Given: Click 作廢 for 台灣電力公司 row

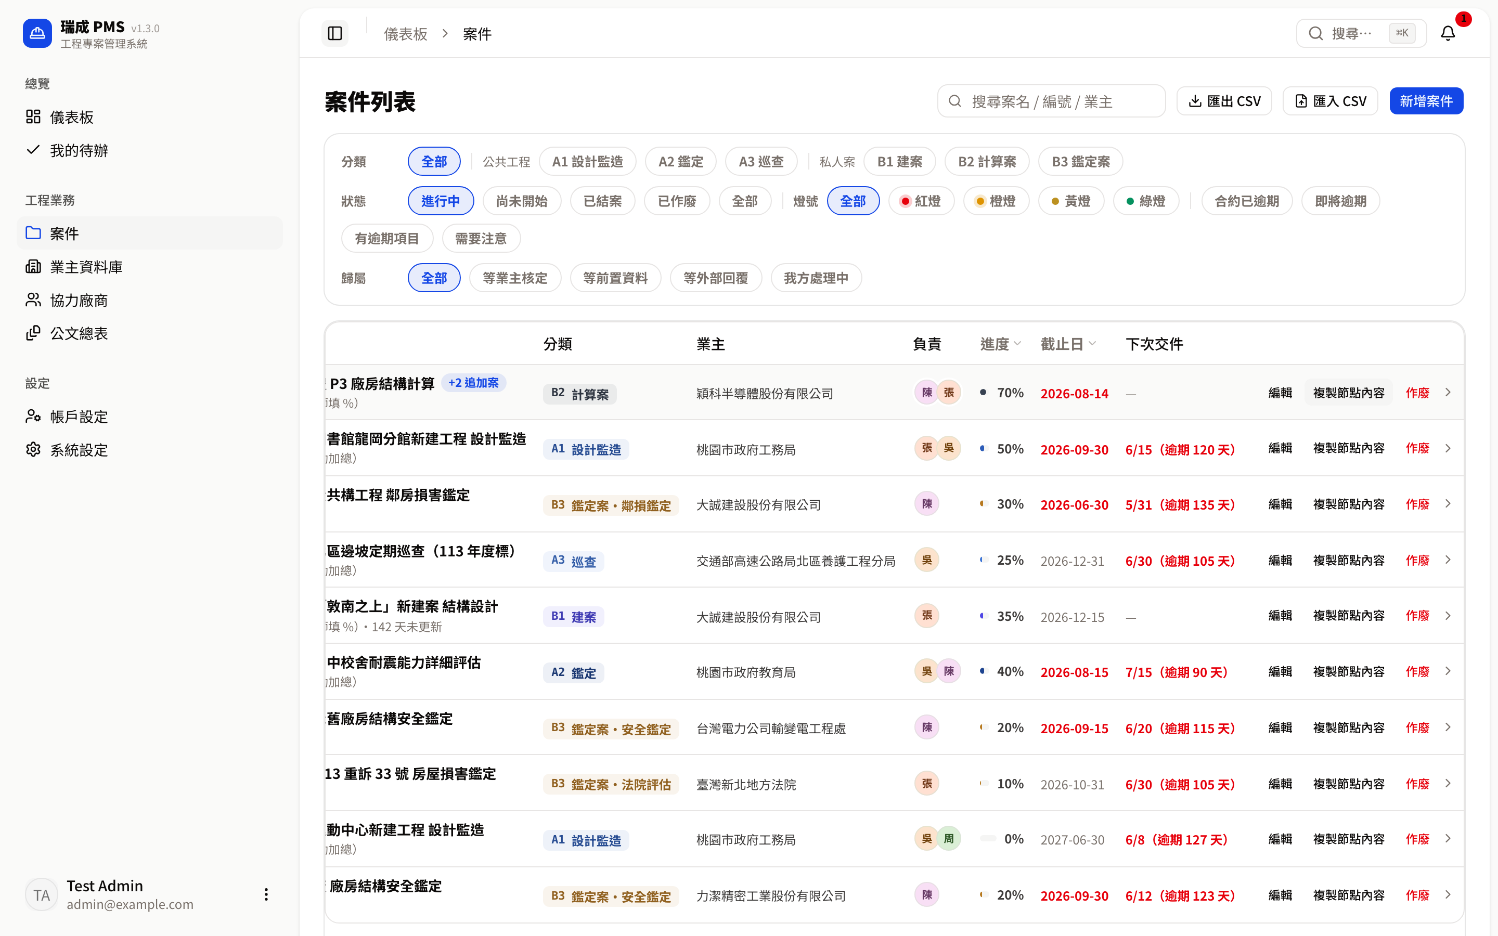Looking at the screenshot, I should click(x=1417, y=728).
